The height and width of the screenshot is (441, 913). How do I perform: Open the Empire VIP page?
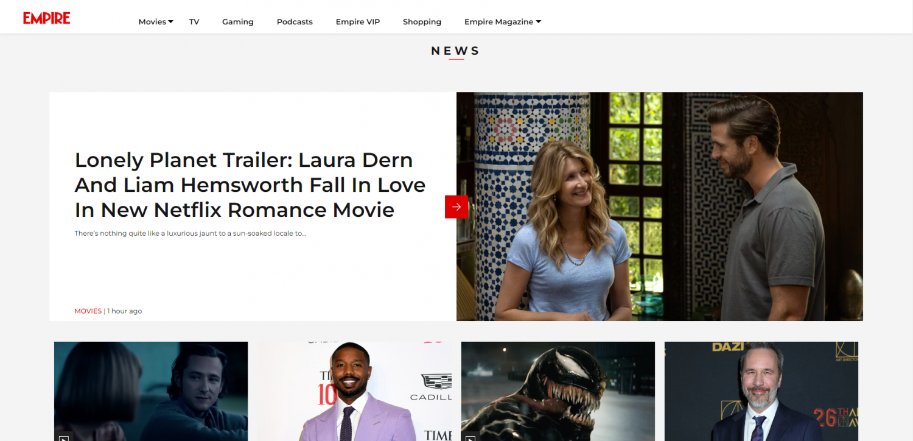[358, 22]
